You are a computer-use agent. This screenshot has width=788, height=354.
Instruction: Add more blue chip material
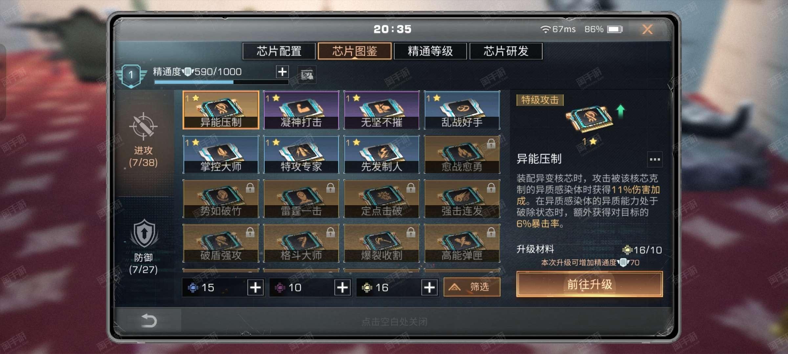pos(255,287)
